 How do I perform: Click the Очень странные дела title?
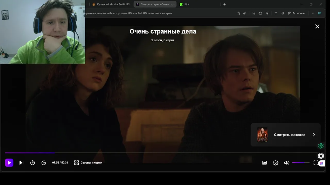163,31
